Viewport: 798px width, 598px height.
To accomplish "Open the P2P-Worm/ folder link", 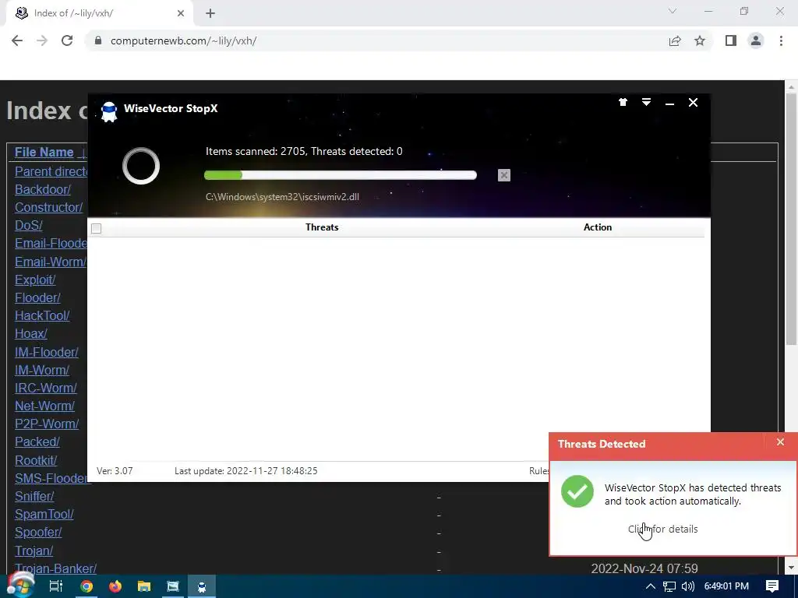I will coord(47,424).
